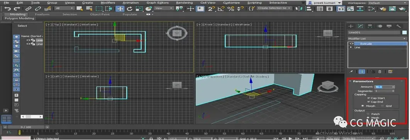Activate the Select and Place tool

pos(149,8)
